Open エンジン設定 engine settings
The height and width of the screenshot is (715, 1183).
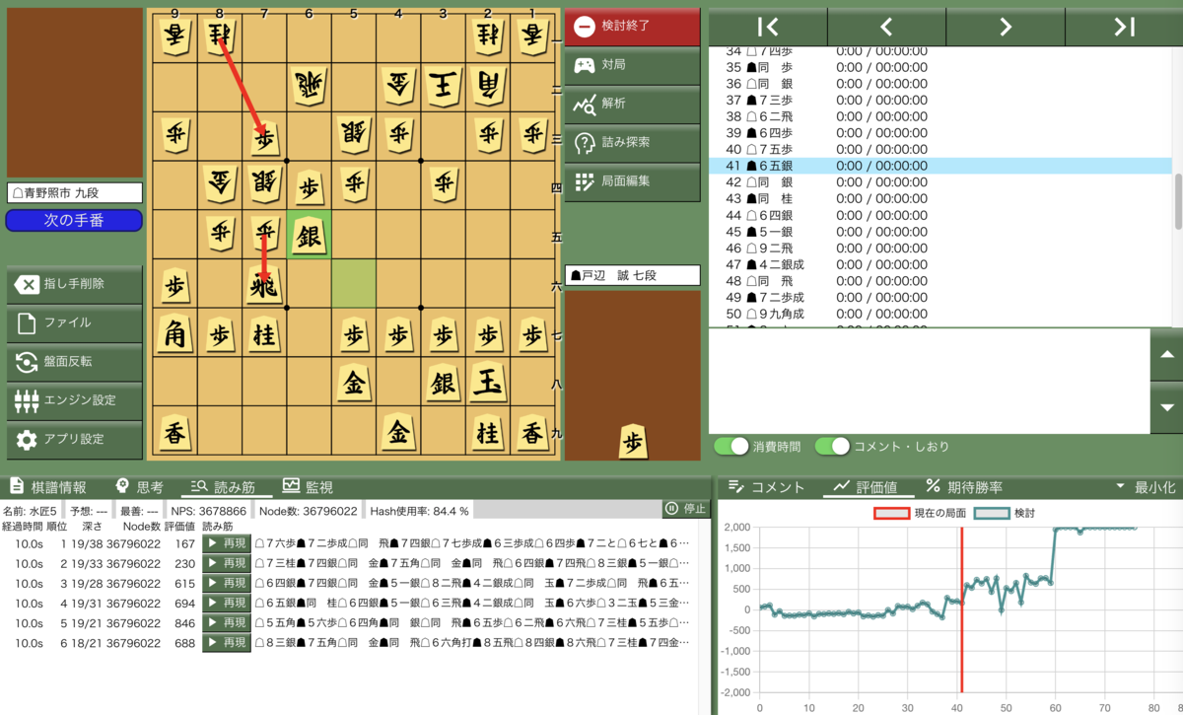72,401
